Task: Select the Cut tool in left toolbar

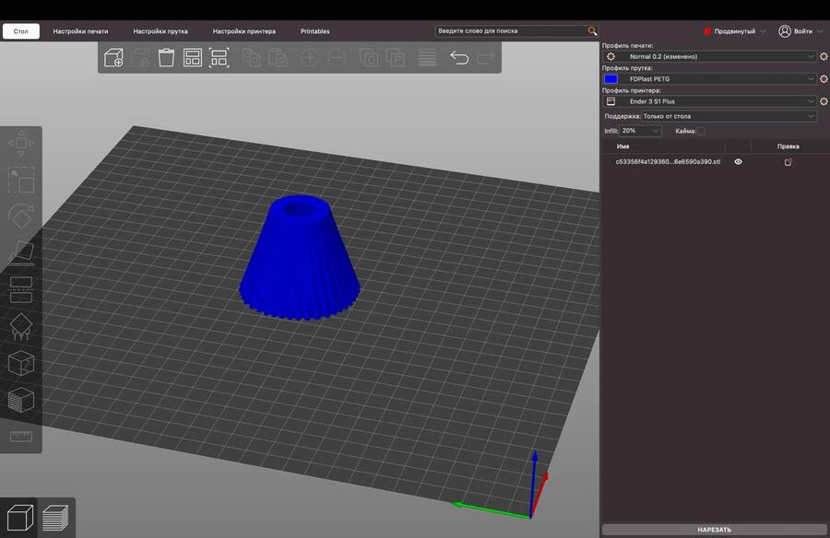Action: (21, 288)
